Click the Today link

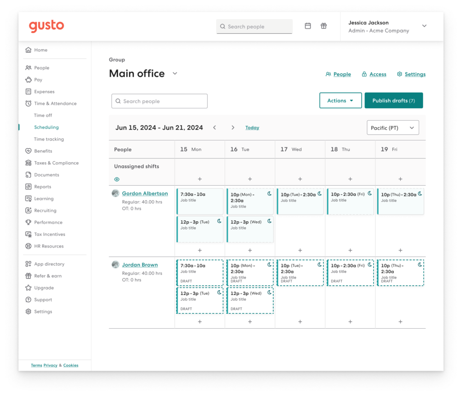click(252, 128)
